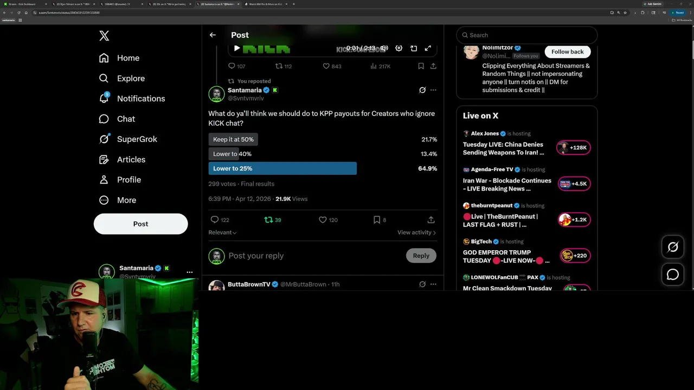Click the reply icon showing 107

[x=236, y=66]
